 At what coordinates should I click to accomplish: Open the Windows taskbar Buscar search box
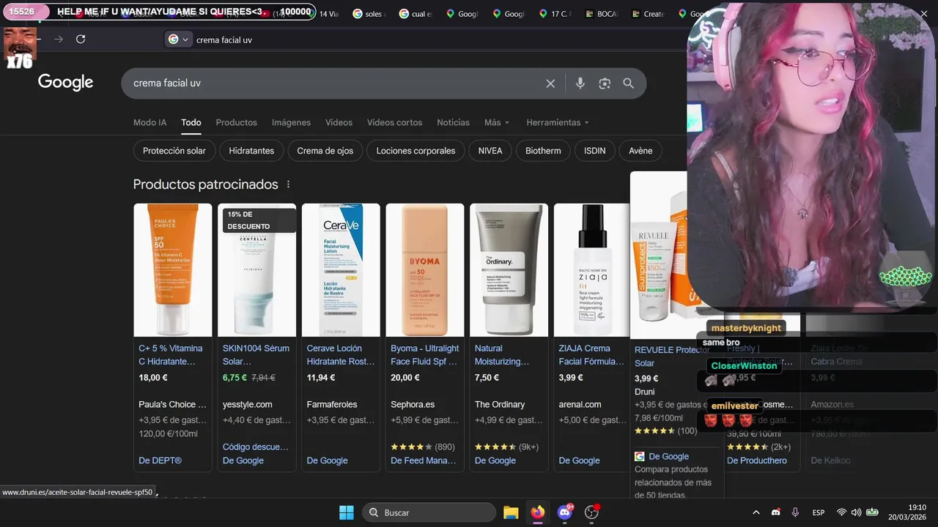tap(429, 512)
